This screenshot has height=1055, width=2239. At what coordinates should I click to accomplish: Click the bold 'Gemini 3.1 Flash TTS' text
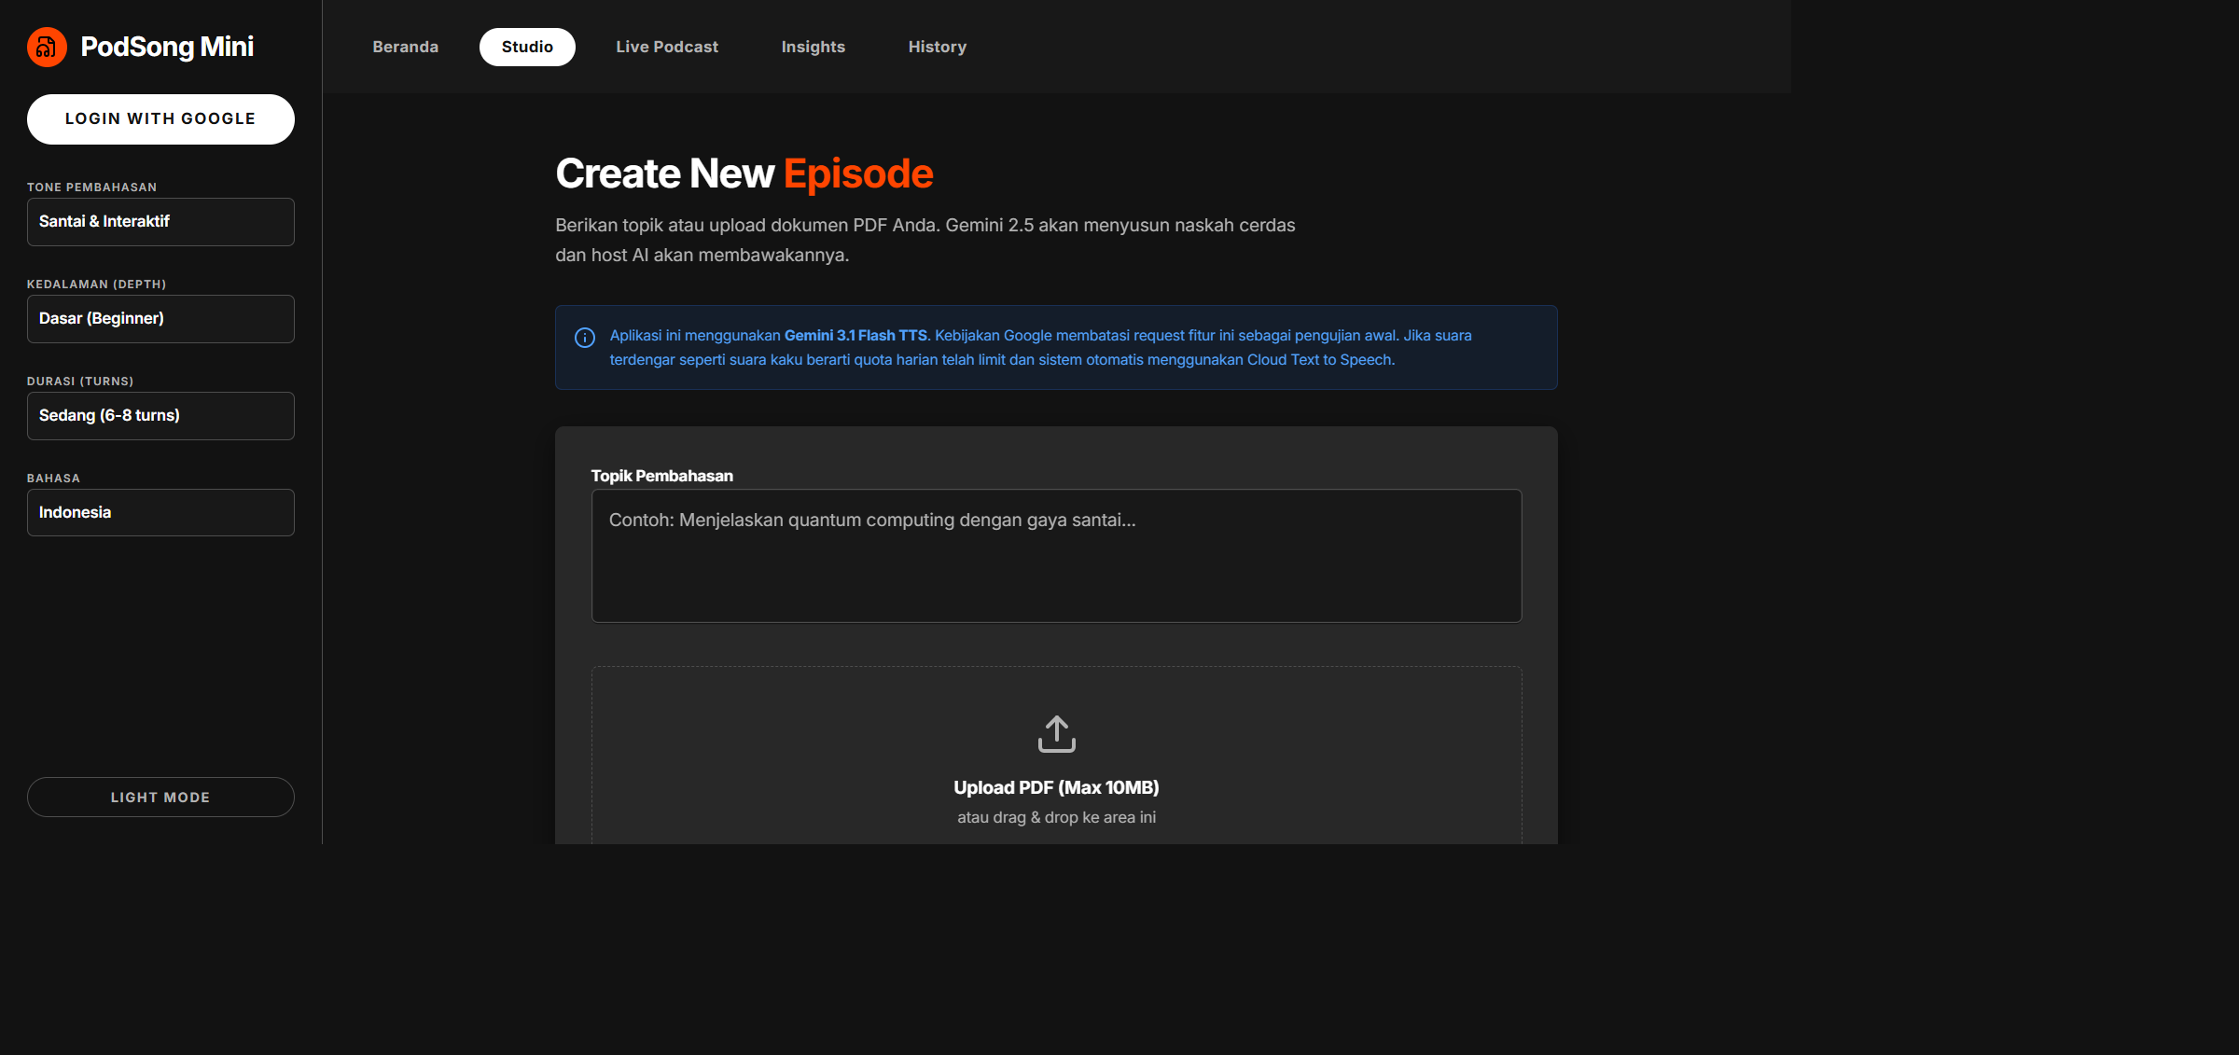point(855,336)
